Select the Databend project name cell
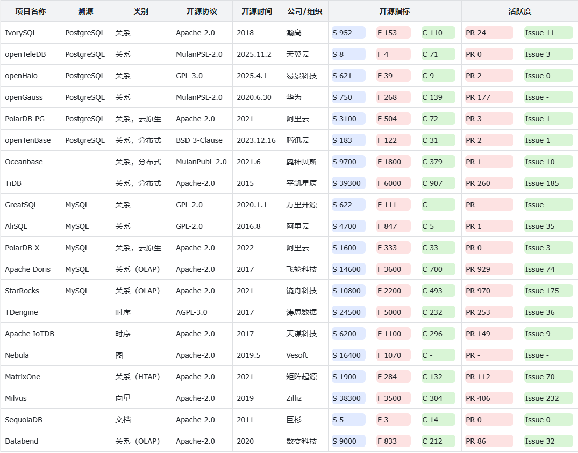 [x=31, y=441]
